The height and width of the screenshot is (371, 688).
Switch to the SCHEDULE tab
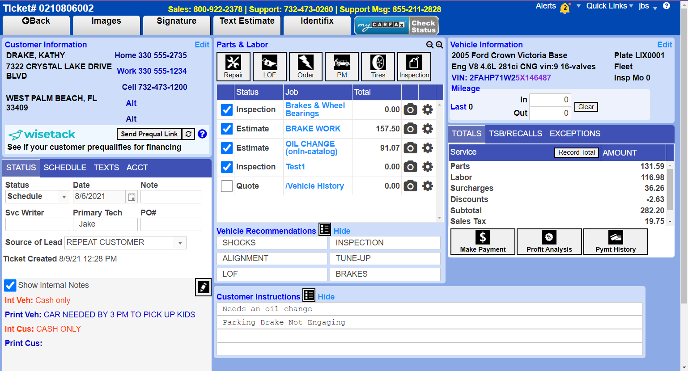pos(65,168)
